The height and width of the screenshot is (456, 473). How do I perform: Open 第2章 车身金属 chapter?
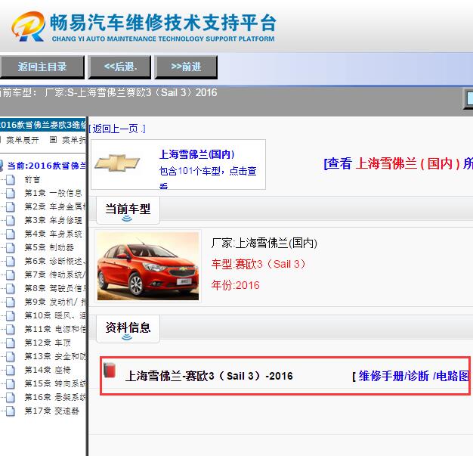click(x=55, y=207)
